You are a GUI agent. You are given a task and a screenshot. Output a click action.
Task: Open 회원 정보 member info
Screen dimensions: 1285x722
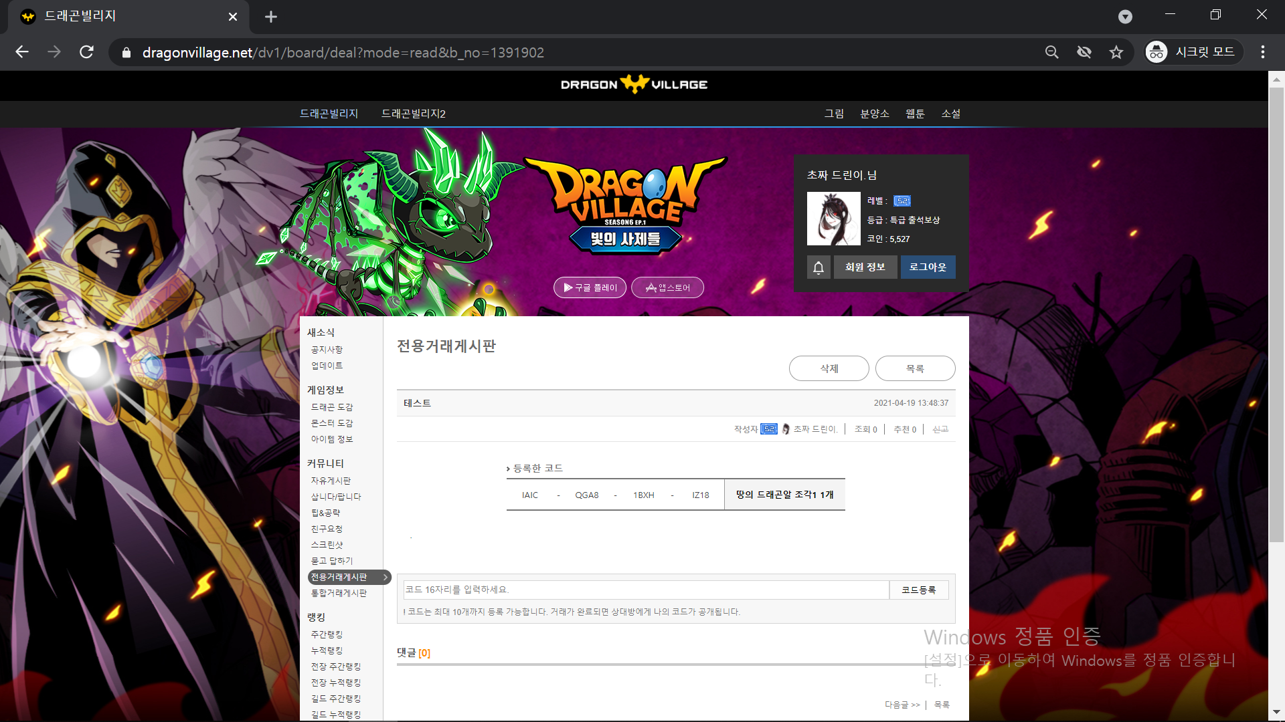[865, 267]
